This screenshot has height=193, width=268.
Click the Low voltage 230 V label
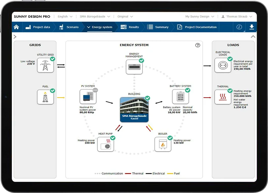click(x=28, y=62)
